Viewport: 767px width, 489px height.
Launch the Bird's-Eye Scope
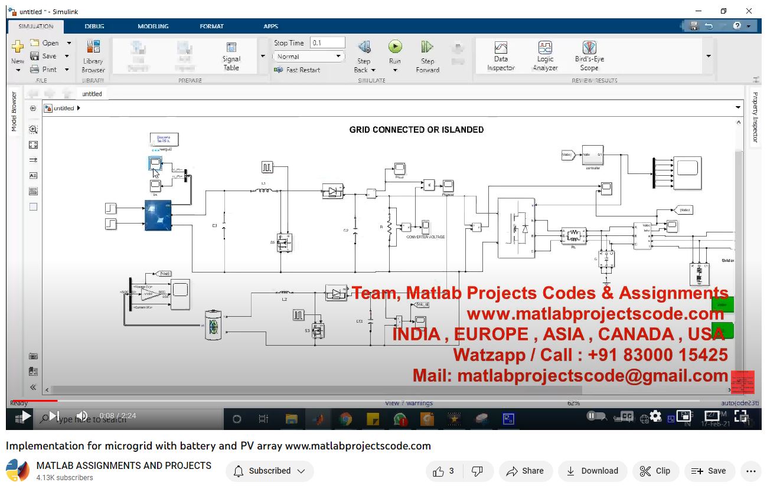pyautogui.click(x=589, y=48)
